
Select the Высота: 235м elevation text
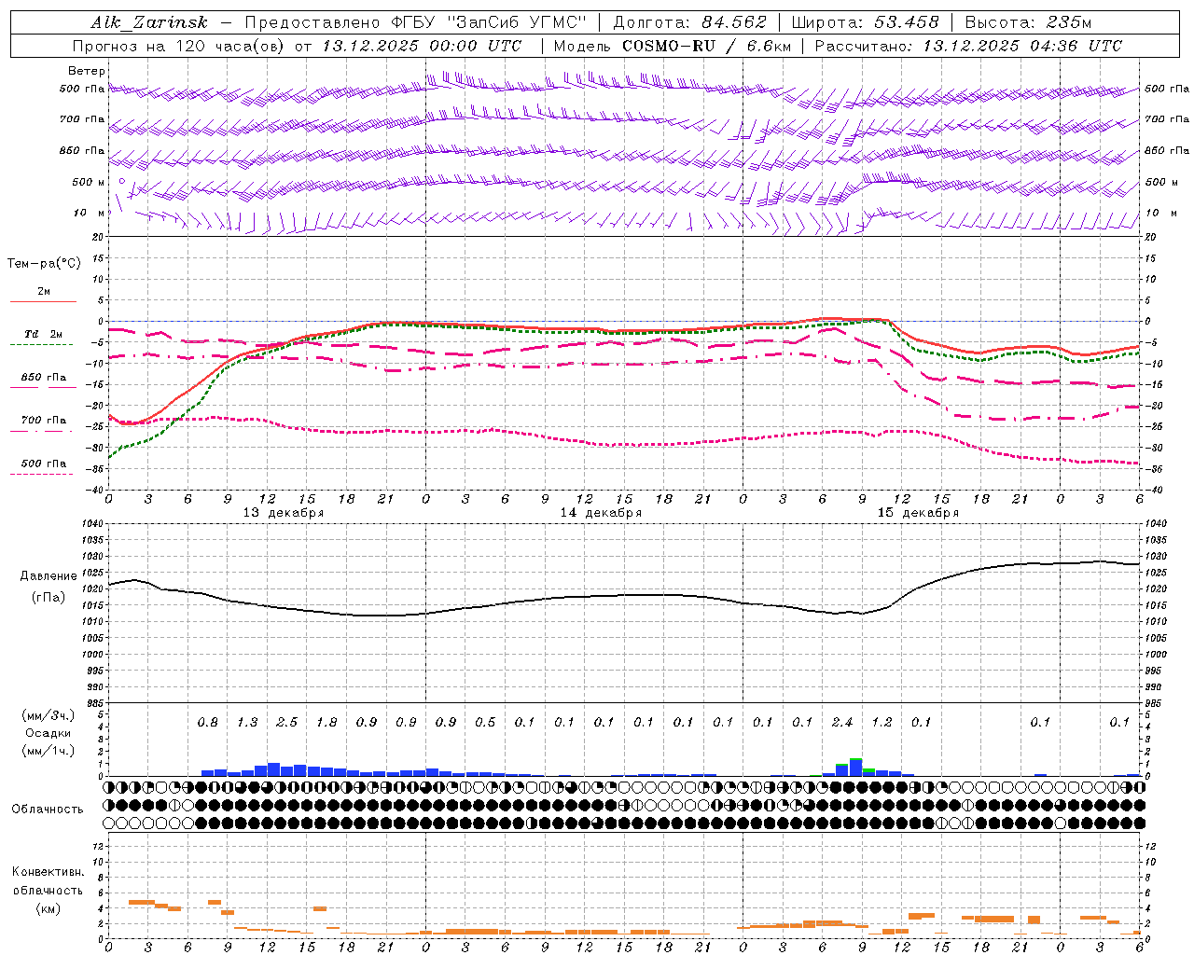click(1027, 22)
